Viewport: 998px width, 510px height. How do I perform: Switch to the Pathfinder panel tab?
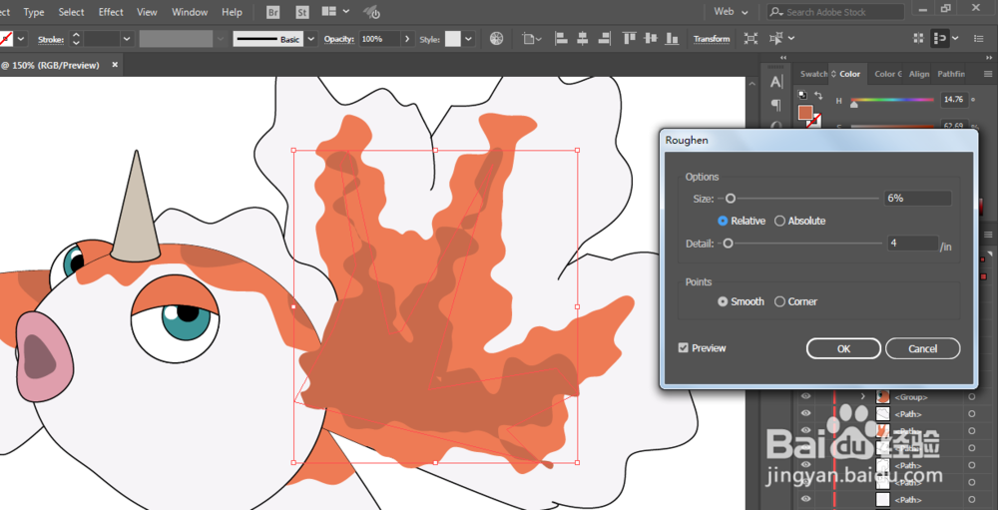pyautogui.click(x=951, y=74)
